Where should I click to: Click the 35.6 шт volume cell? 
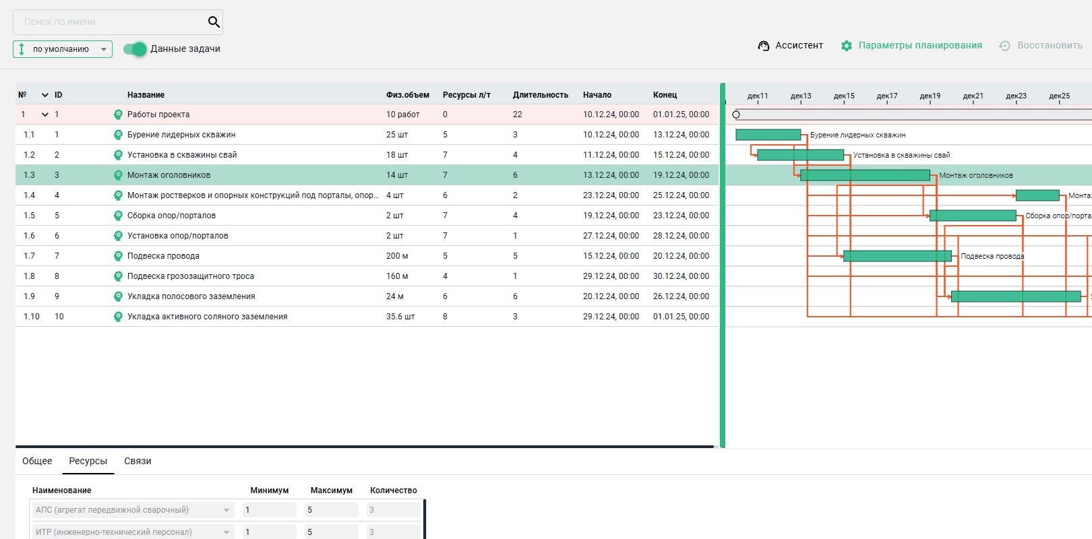400,317
